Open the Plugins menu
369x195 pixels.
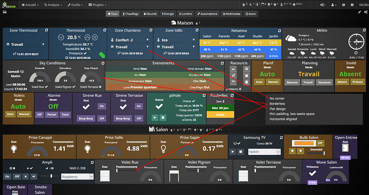coord(97,5)
